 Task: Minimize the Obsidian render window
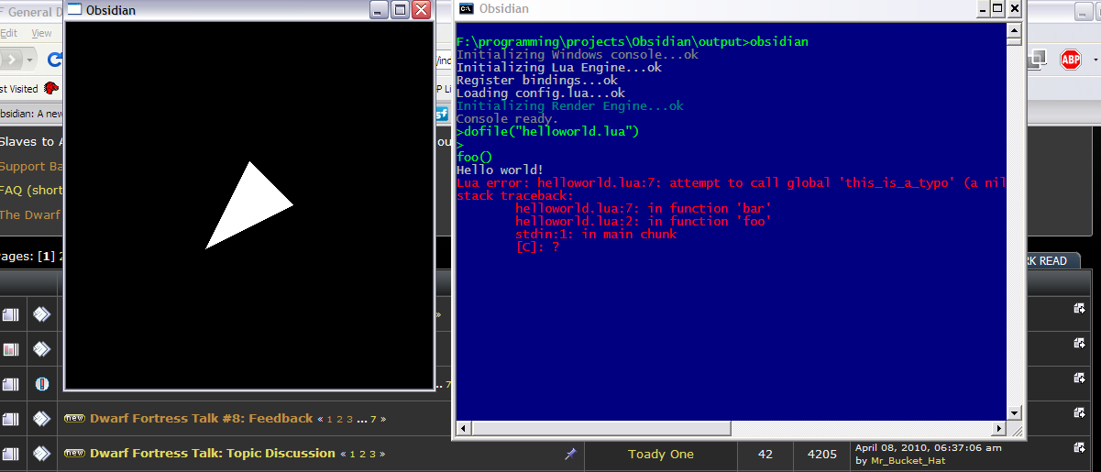[379, 10]
